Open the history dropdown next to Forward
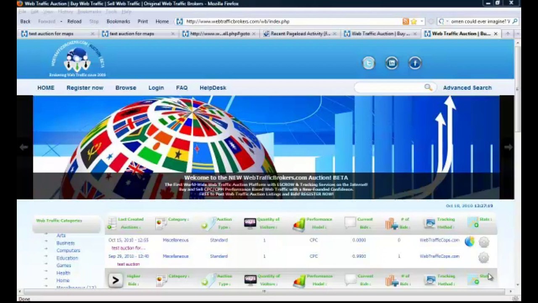 coord(61,21)
